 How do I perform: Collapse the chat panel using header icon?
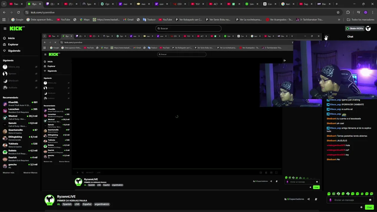(326, 37)
